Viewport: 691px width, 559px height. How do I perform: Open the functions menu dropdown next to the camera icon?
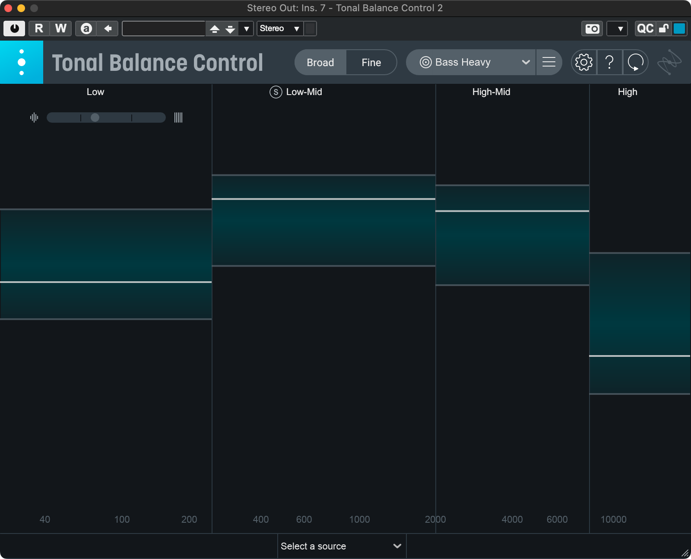coord(617,29)
